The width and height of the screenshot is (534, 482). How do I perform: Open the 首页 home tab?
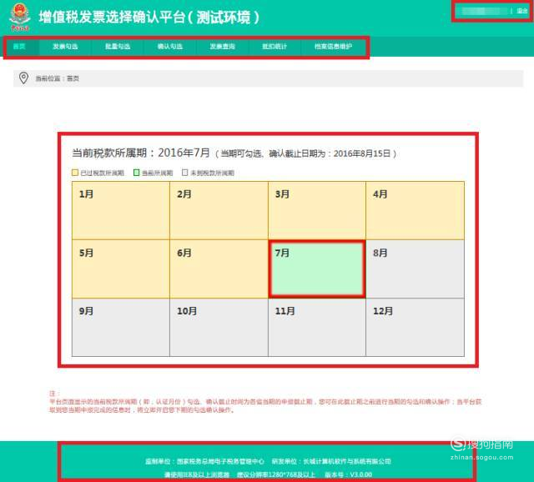coord(19,47)
